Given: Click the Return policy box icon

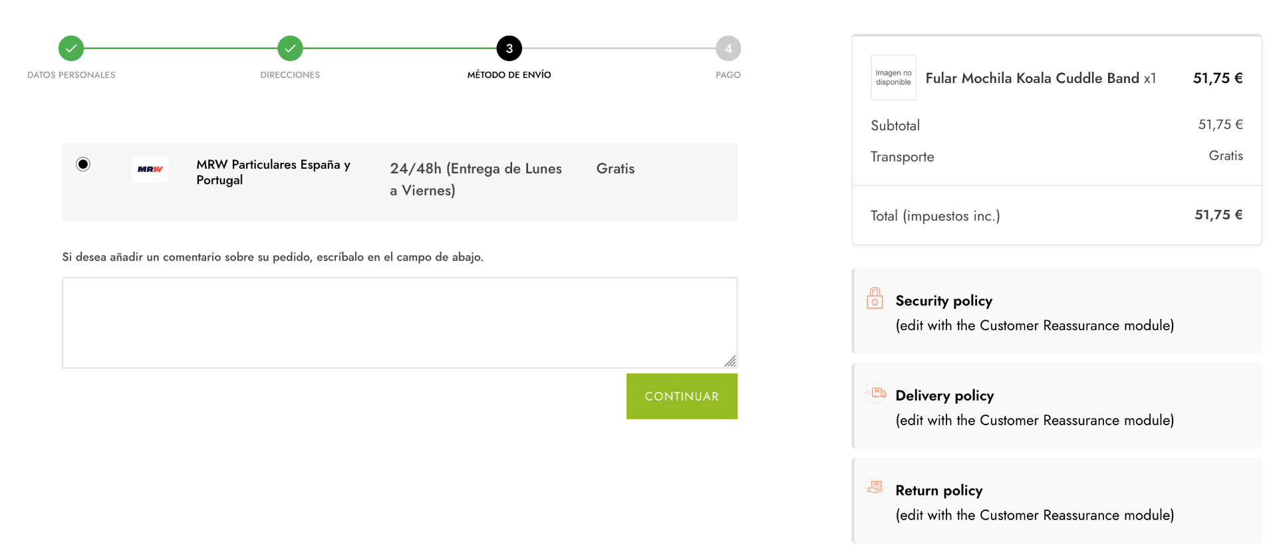Looking at the screenshot, I should [875, 488].
